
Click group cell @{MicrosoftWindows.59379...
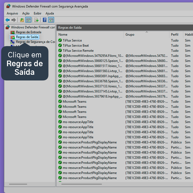pyautogui.click(x=146, y=96)
